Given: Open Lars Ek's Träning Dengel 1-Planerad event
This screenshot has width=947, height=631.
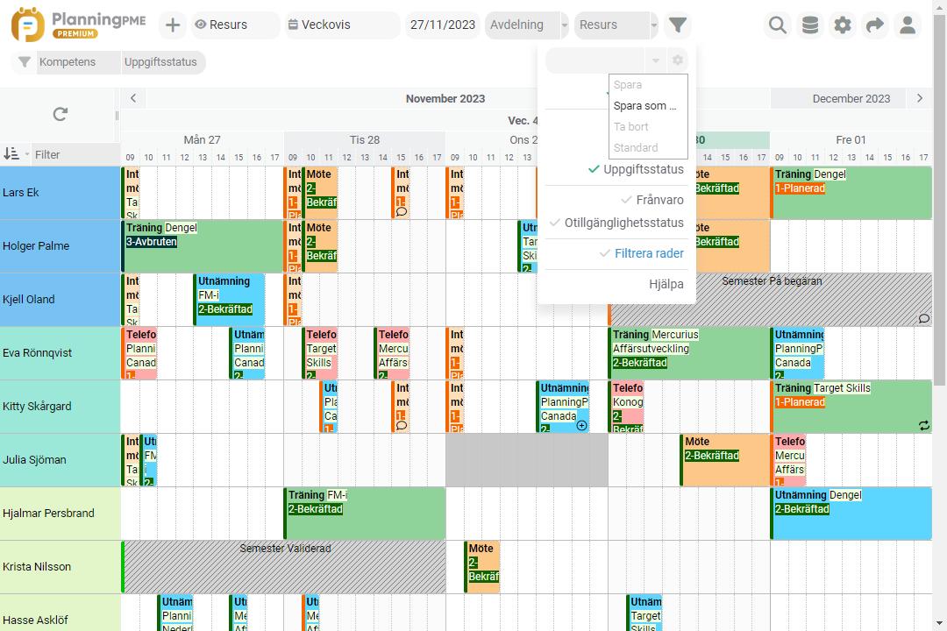Looking at the screenshot, I should [x=851, y=193].
